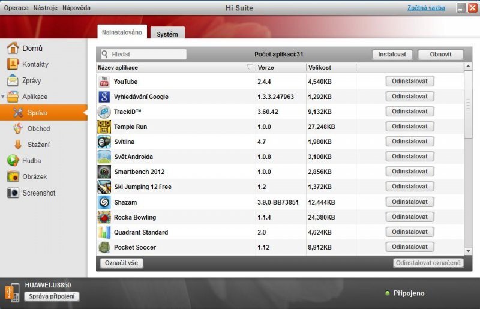This screenshot has height=309, width=480.
Task: Click version 1.3.3.247963 cell
Action: (275, 97)
